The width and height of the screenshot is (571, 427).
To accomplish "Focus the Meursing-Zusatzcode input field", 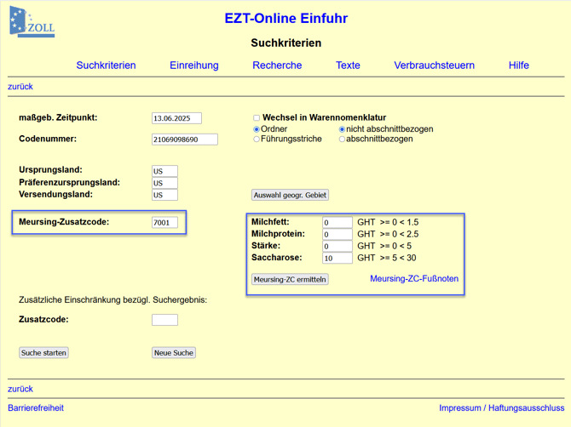I will coord(164,222).
